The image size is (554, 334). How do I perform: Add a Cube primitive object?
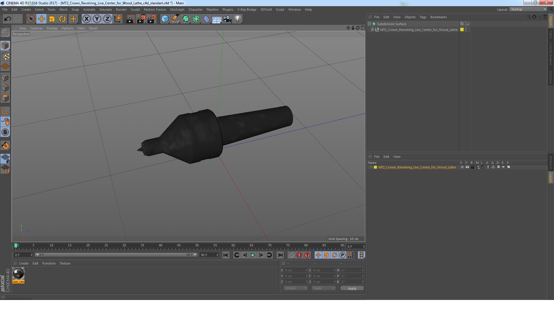tap(165, 19)
